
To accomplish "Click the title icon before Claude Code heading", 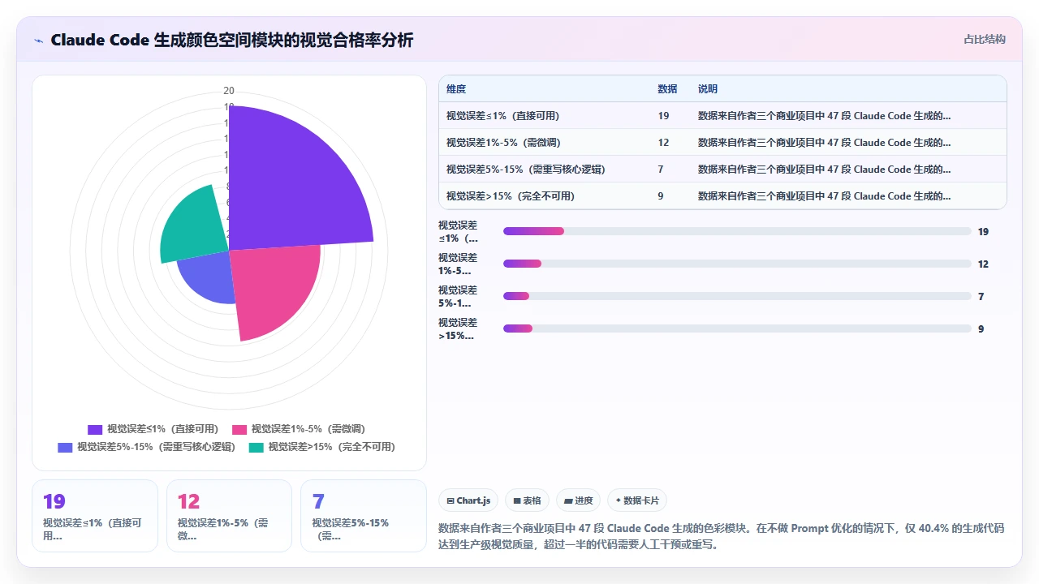I will (38, 40).
